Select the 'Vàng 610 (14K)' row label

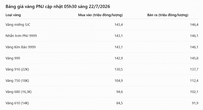click(x=17, y=103)
